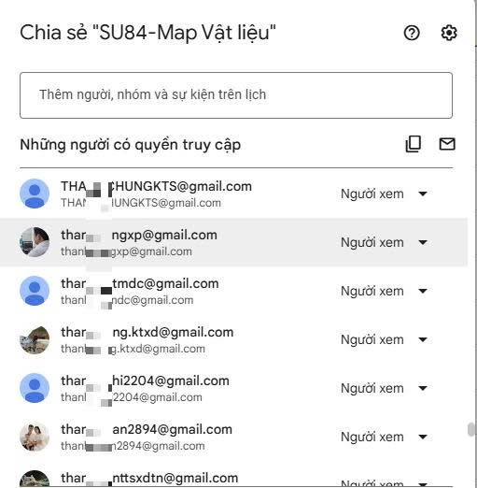477x488 pixels.
Task: Copy access list with the copy icon
Action: tap(414, 144)
